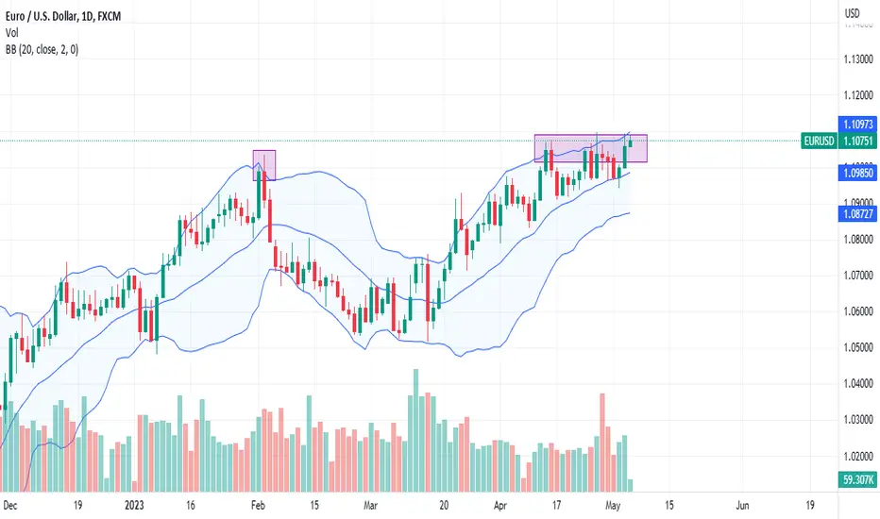Click the 2023 label on the time axis

pyautogui.click(x=134, y=505)
